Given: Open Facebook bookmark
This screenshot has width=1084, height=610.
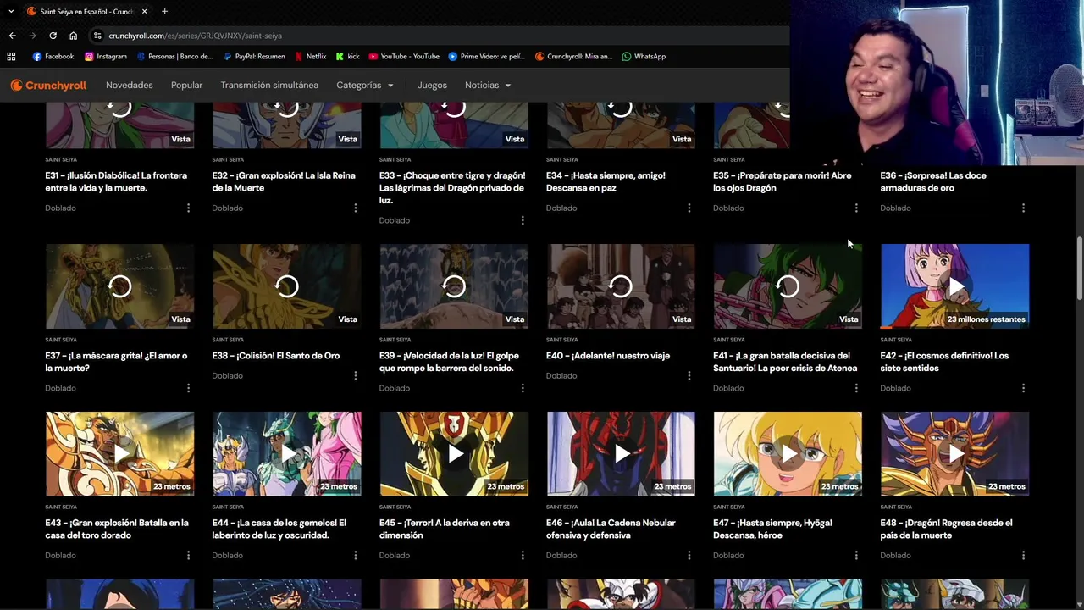Looking at the screenshot, I should [53, 57].
